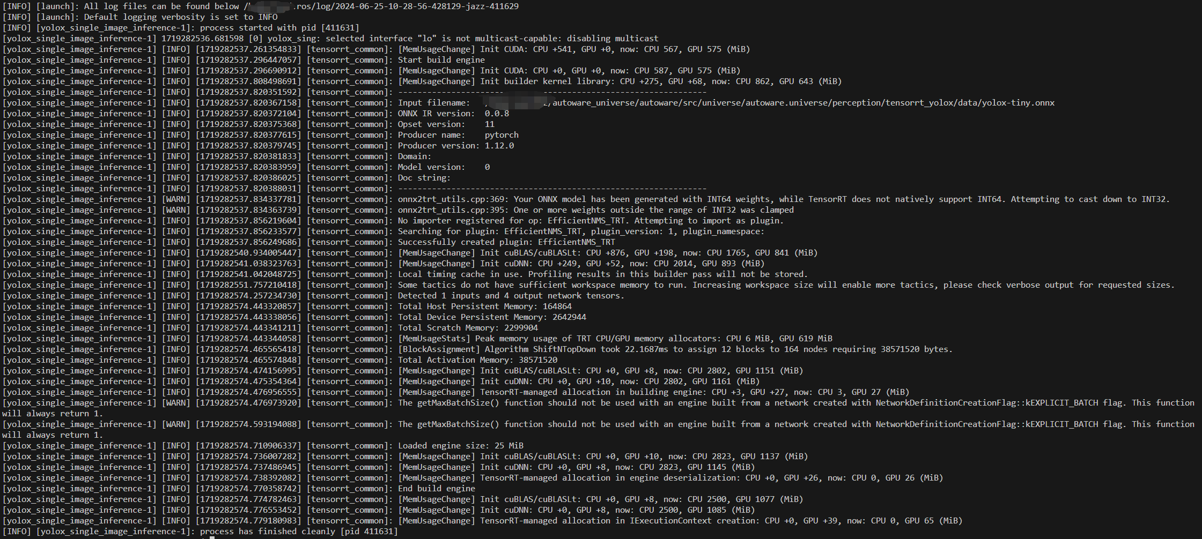
Task: Click the 'disabling multicast' interface message
Action: tap(330, 39)
